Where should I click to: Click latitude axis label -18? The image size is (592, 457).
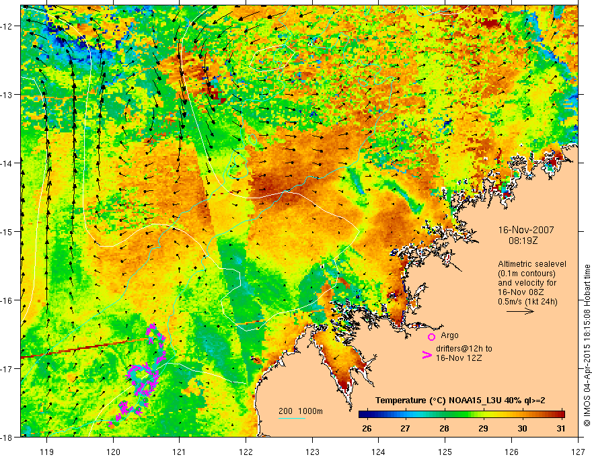tap(7, 437)
